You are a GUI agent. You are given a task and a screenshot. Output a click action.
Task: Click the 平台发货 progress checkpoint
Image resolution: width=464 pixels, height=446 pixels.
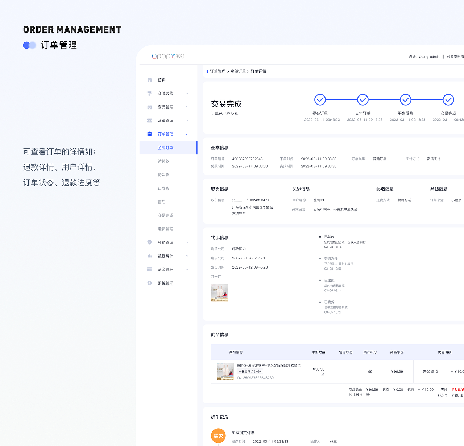coord(405,99)
